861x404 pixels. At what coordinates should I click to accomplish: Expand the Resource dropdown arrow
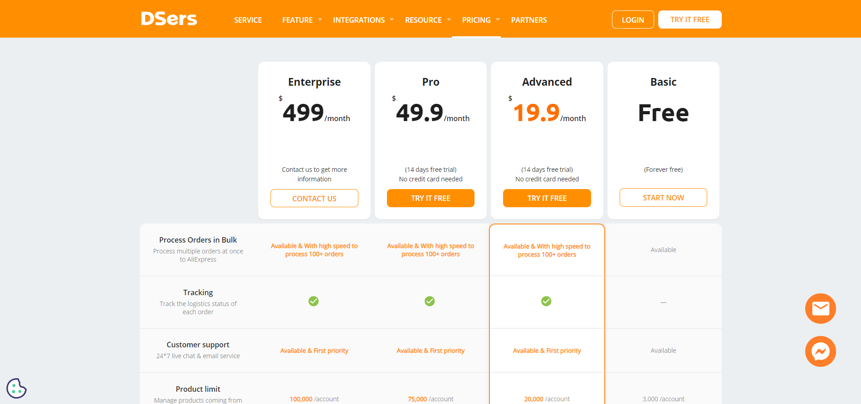pos(449,19)
